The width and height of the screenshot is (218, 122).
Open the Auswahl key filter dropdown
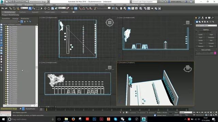pos(186,113)
